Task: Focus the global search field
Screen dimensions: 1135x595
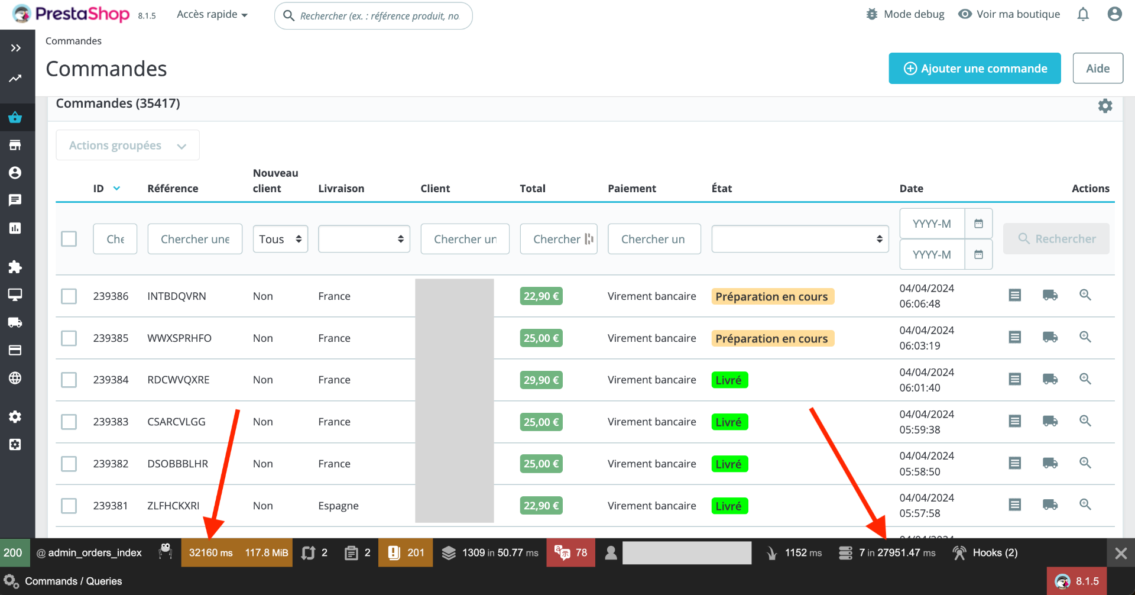Action: [x=374, y=15]
